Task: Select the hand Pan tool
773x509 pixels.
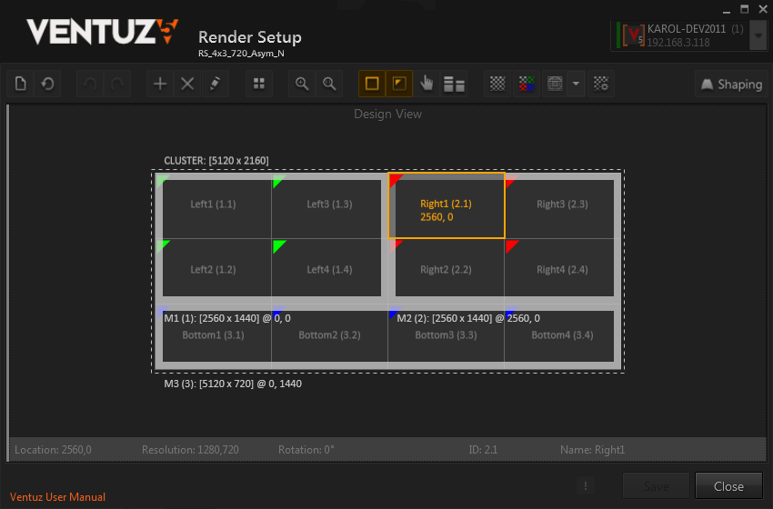Action: pyautogui.click(x=427, y=84)
